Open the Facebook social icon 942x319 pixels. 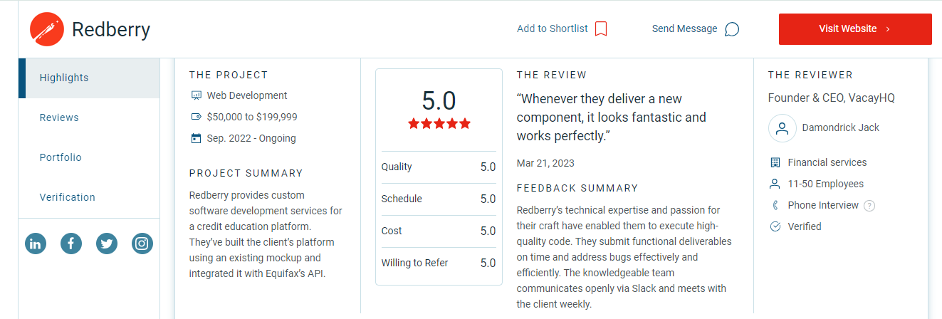(71, 244)
